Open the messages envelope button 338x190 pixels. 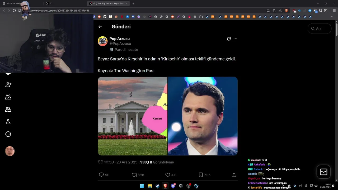(323, 172)
